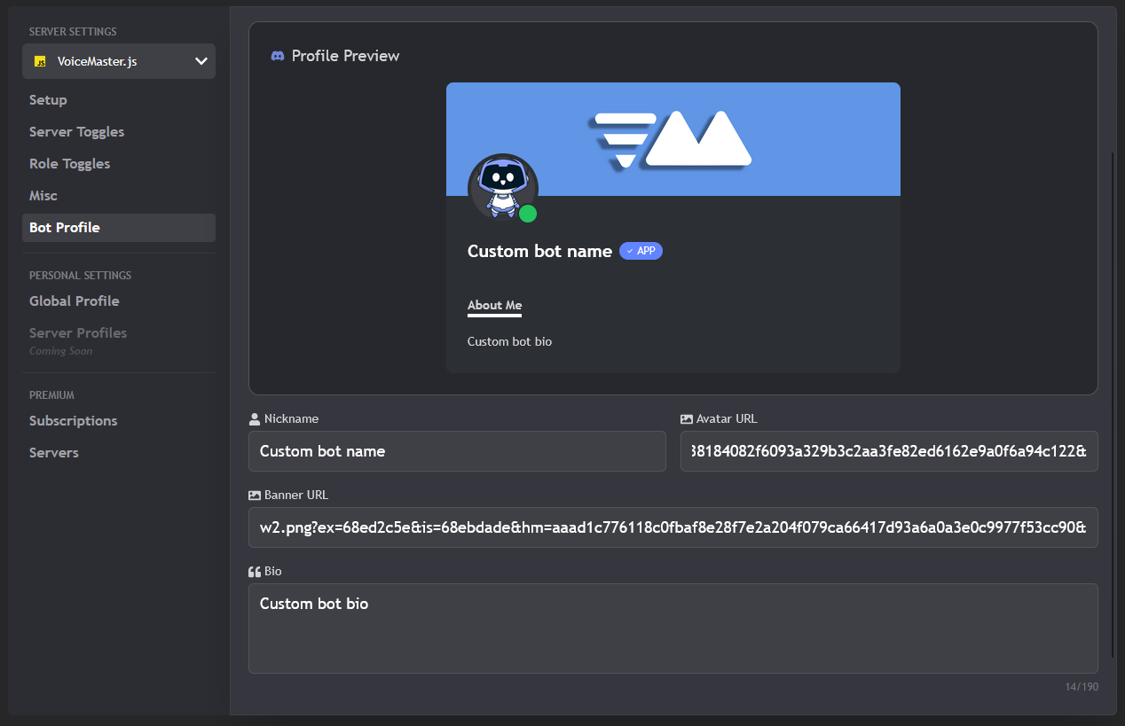
Task: Click the verified APP badge
Action: point(641,251)
